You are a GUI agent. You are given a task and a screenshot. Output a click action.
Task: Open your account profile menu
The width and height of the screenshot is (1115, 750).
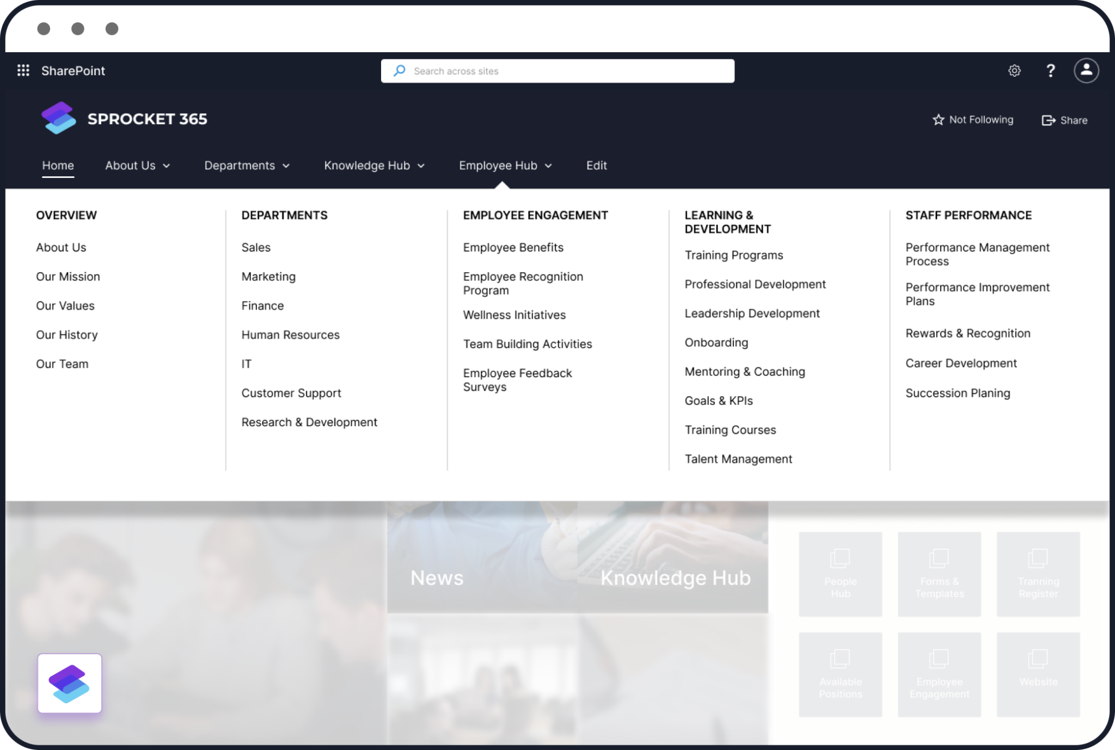(1086, 70)
